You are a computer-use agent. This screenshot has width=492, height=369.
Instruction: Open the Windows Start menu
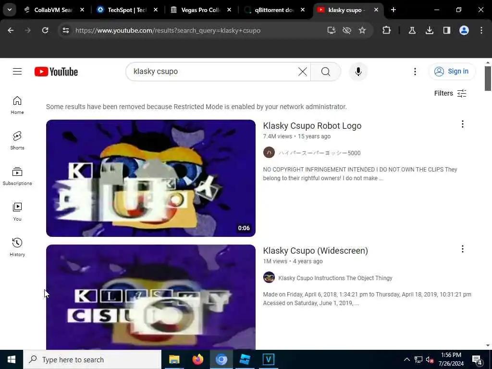pyautogui.click(x=12, y=359)
